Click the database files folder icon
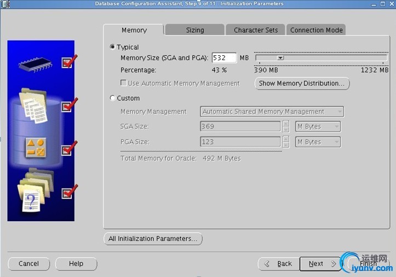The image size is (396, 277). point(33,105)
